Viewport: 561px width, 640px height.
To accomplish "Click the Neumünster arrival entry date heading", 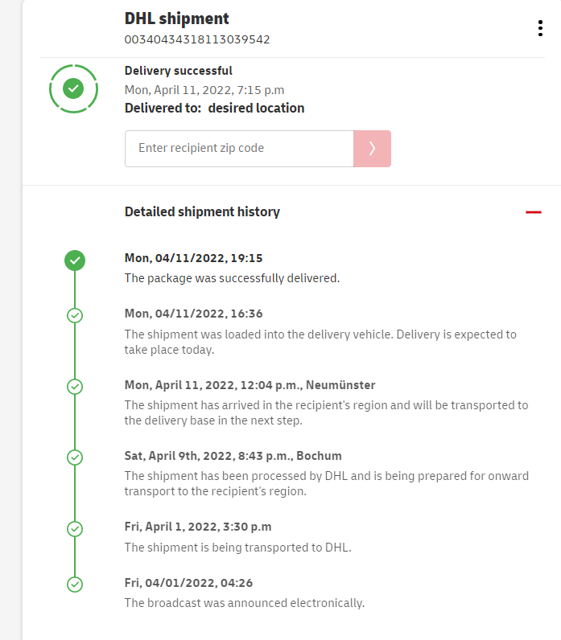I will pos(250,385).
